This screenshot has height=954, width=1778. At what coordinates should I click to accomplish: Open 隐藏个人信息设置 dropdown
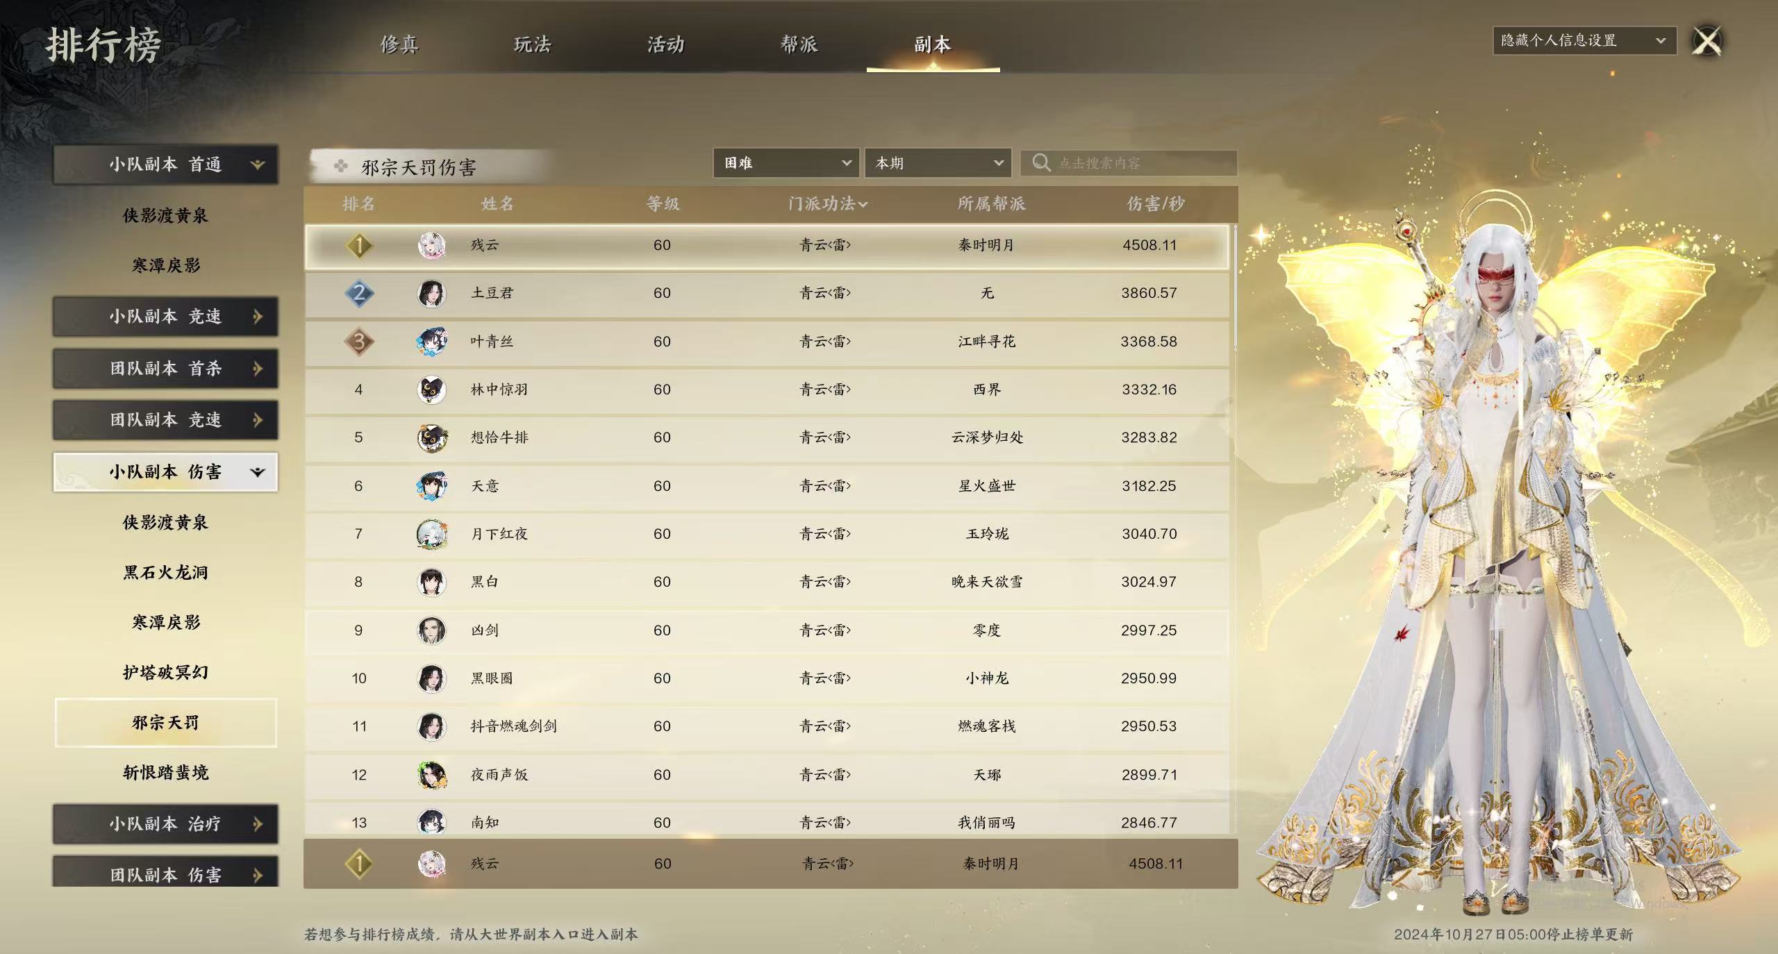pos(1584,40)
